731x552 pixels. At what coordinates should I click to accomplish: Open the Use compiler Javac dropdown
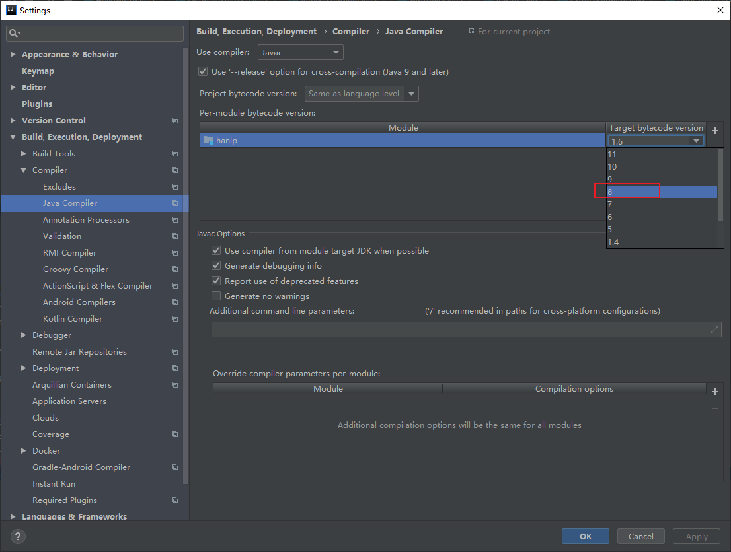300,52
